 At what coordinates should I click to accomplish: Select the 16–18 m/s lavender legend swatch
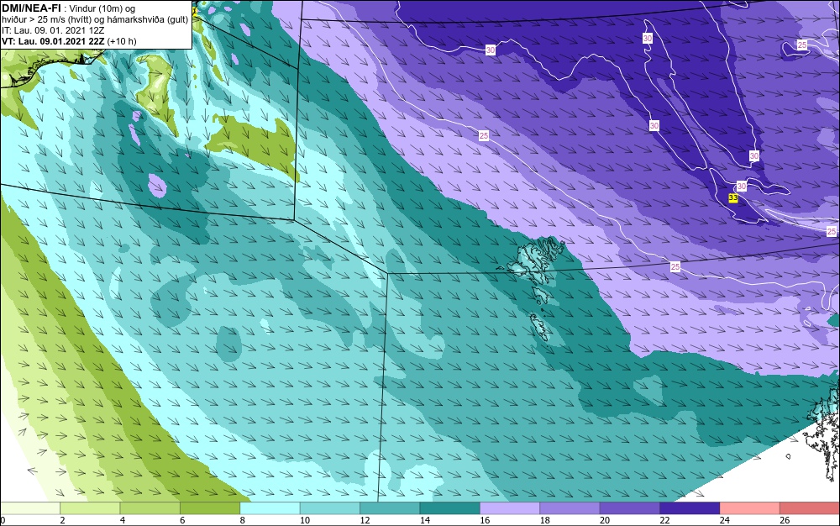510,508
